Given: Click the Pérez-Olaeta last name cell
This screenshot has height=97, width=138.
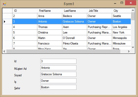Looking at the screenshot, I should [x=74, y=43].
